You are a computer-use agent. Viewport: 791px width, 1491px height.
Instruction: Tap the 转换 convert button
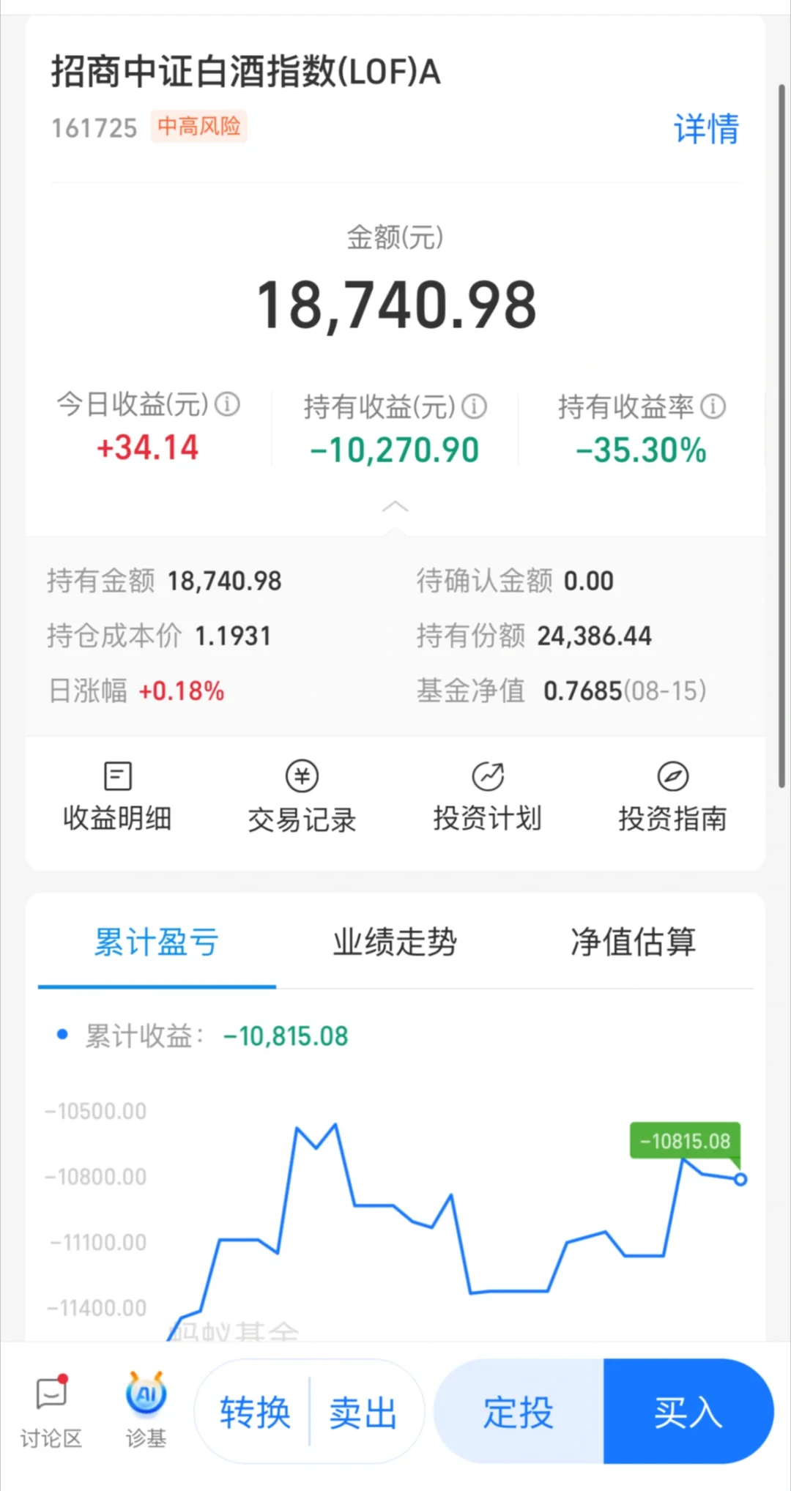point(255,1413)
